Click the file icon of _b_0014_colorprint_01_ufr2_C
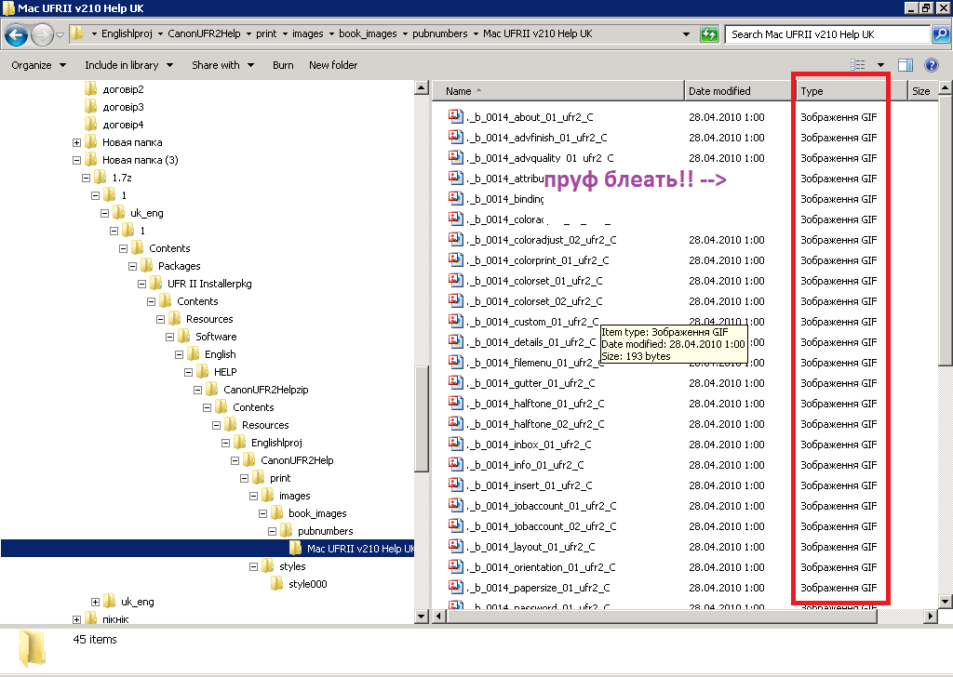Screen dimensions: 953x677 [x=455, y=259]
